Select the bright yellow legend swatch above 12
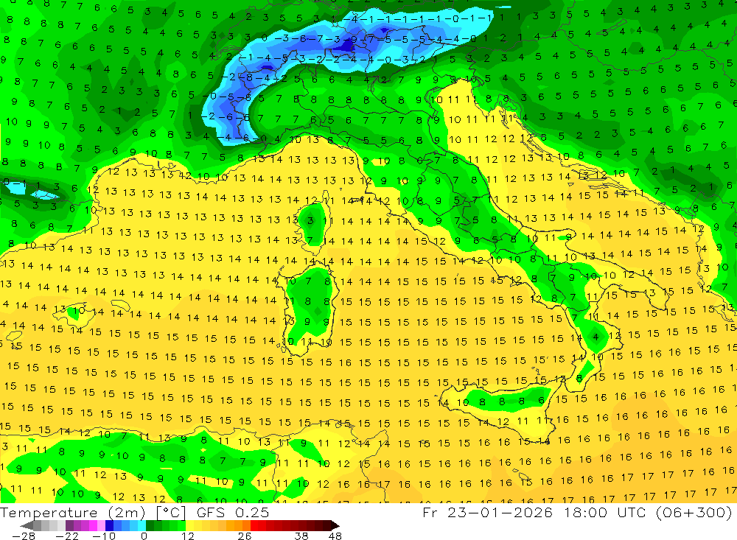 pyautogui.click(x=190, y=525)
